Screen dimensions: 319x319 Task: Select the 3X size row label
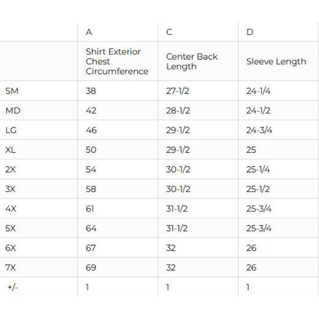[10, 189]
